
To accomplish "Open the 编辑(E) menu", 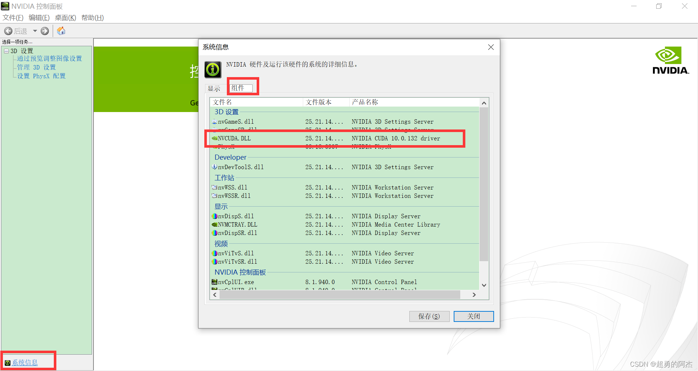I will coord(39,17).
